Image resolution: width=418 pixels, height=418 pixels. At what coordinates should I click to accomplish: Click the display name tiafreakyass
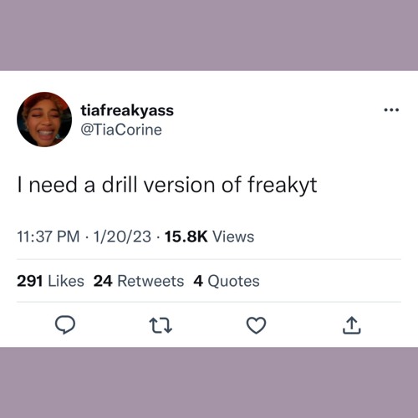(x=127, y=110)
